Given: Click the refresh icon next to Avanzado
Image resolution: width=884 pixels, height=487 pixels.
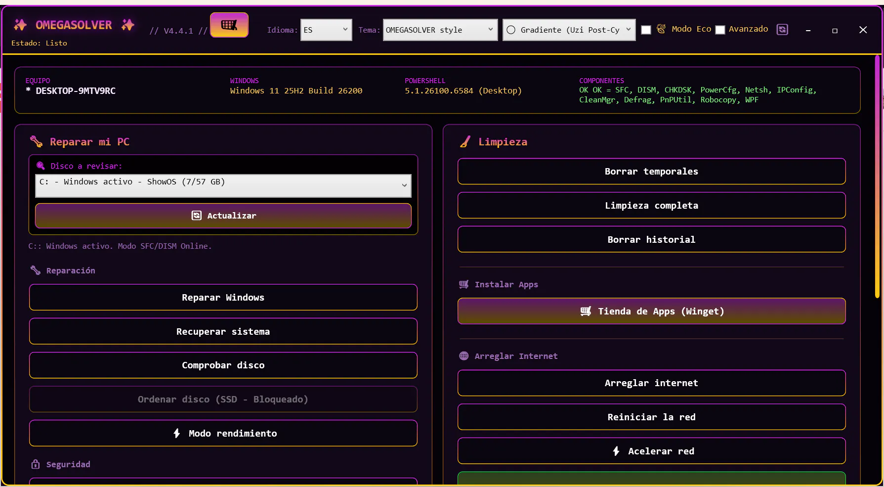Looking at the screenshot, I should click(782, 30).
